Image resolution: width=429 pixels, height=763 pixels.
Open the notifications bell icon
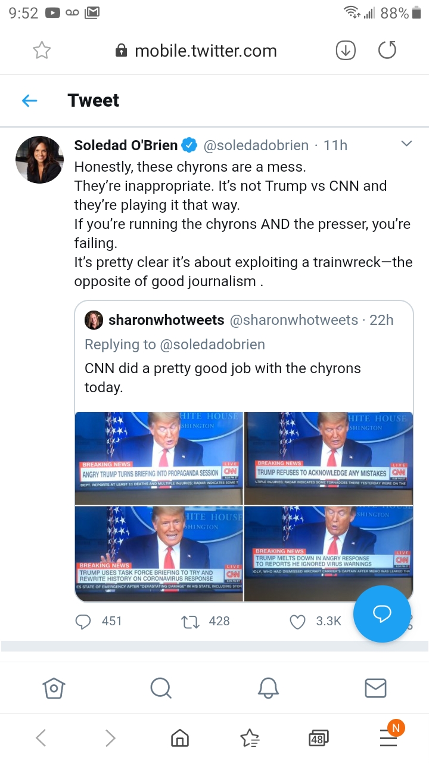268,688
